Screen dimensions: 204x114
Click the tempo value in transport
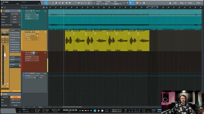tap(153, 110)
